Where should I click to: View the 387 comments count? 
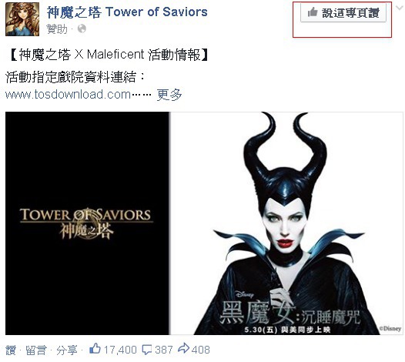point(164,350)
